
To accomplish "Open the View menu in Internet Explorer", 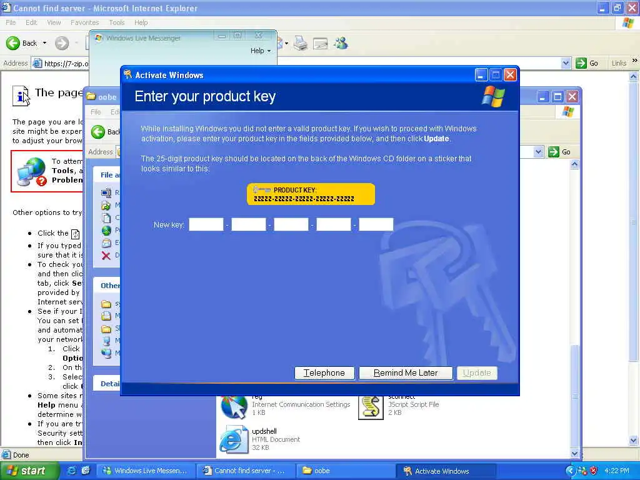I will (54, 22).
